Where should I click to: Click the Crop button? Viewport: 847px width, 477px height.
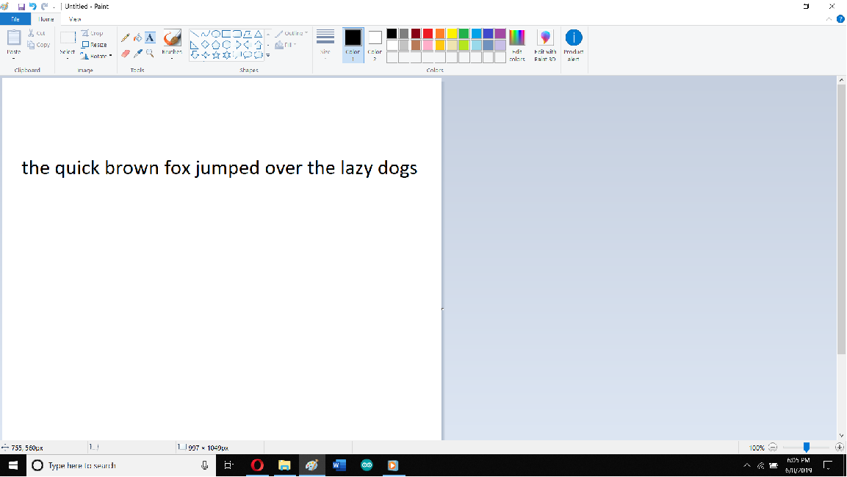pyautogui.click(x=92, y=33)
